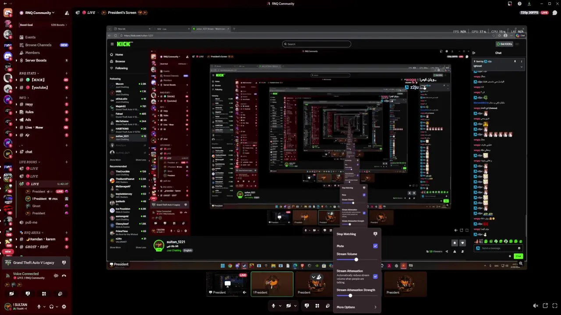Invite people with the add-member icon
The height and width of the screenshot is (315, 561).
(67, 13)
